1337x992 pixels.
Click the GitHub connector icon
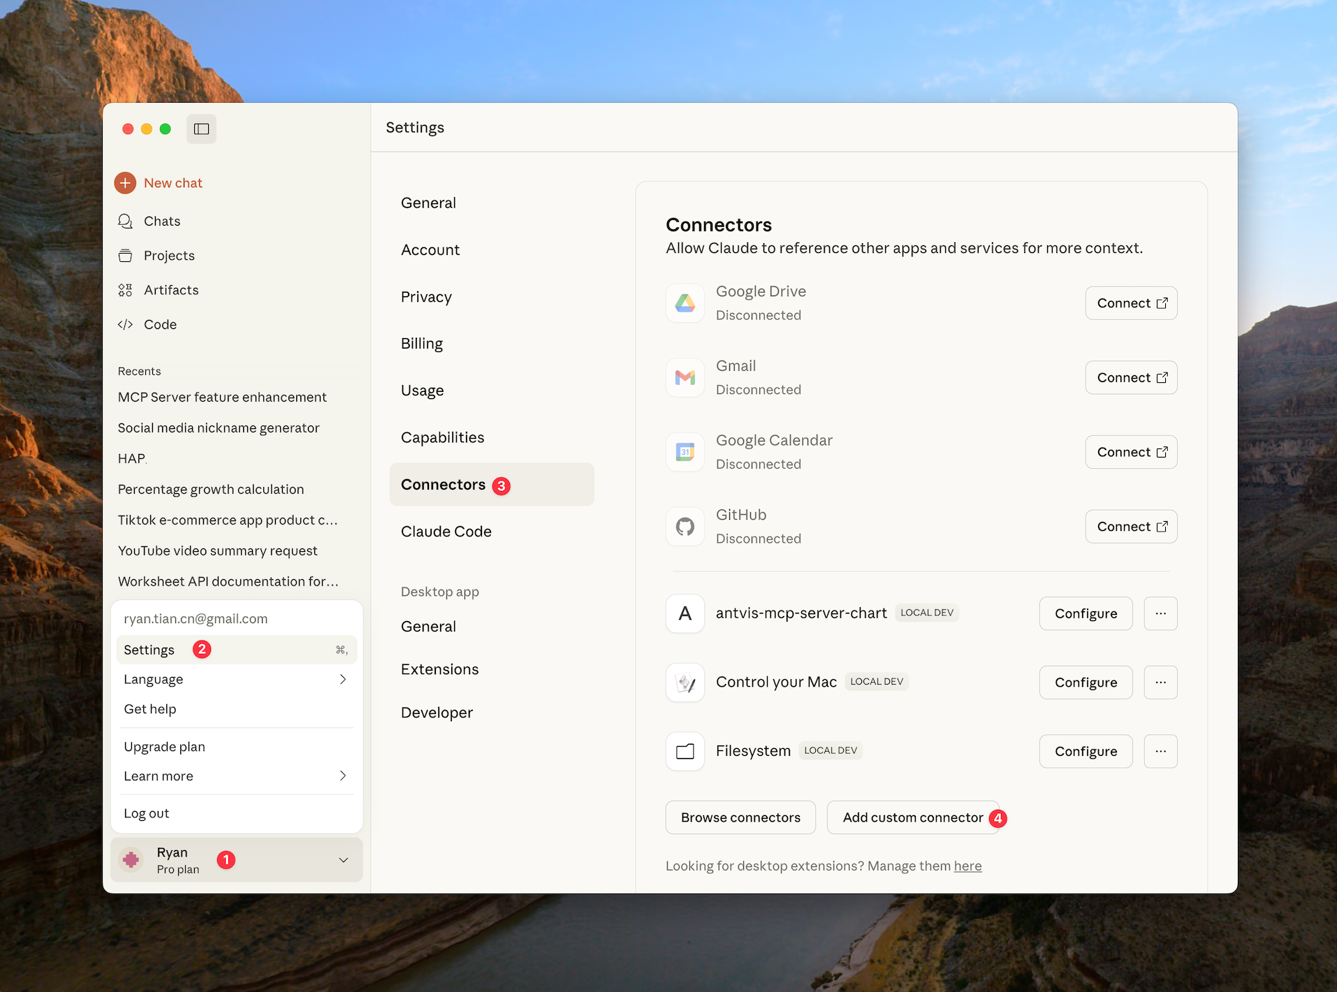click(x=685, y=527)
